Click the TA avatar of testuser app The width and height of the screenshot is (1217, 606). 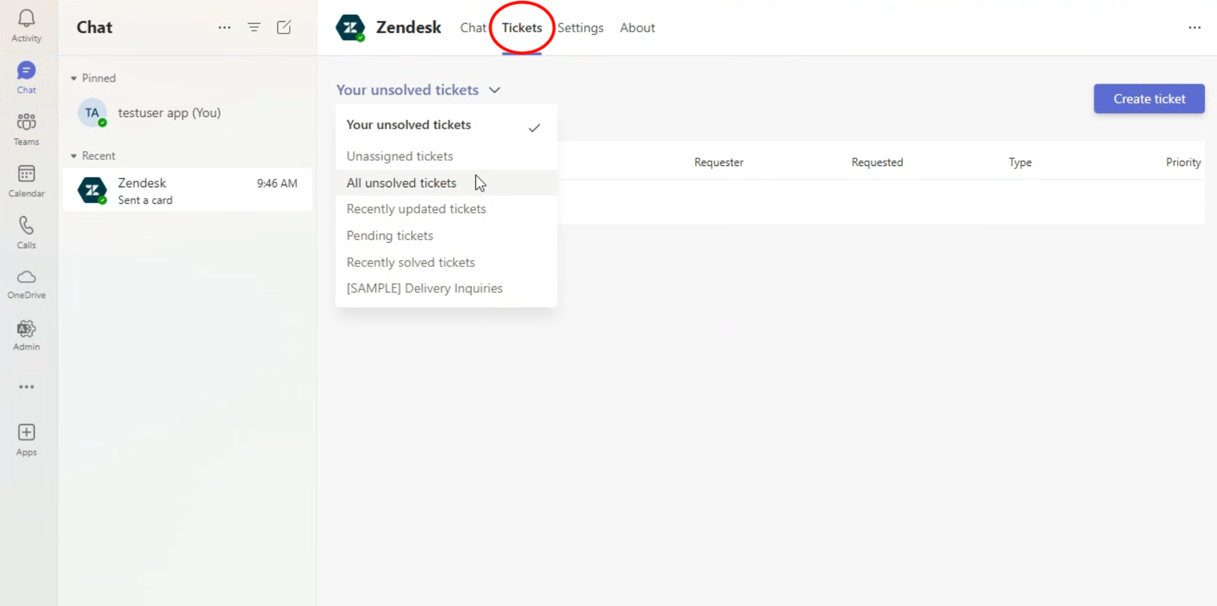click(92, 113)
